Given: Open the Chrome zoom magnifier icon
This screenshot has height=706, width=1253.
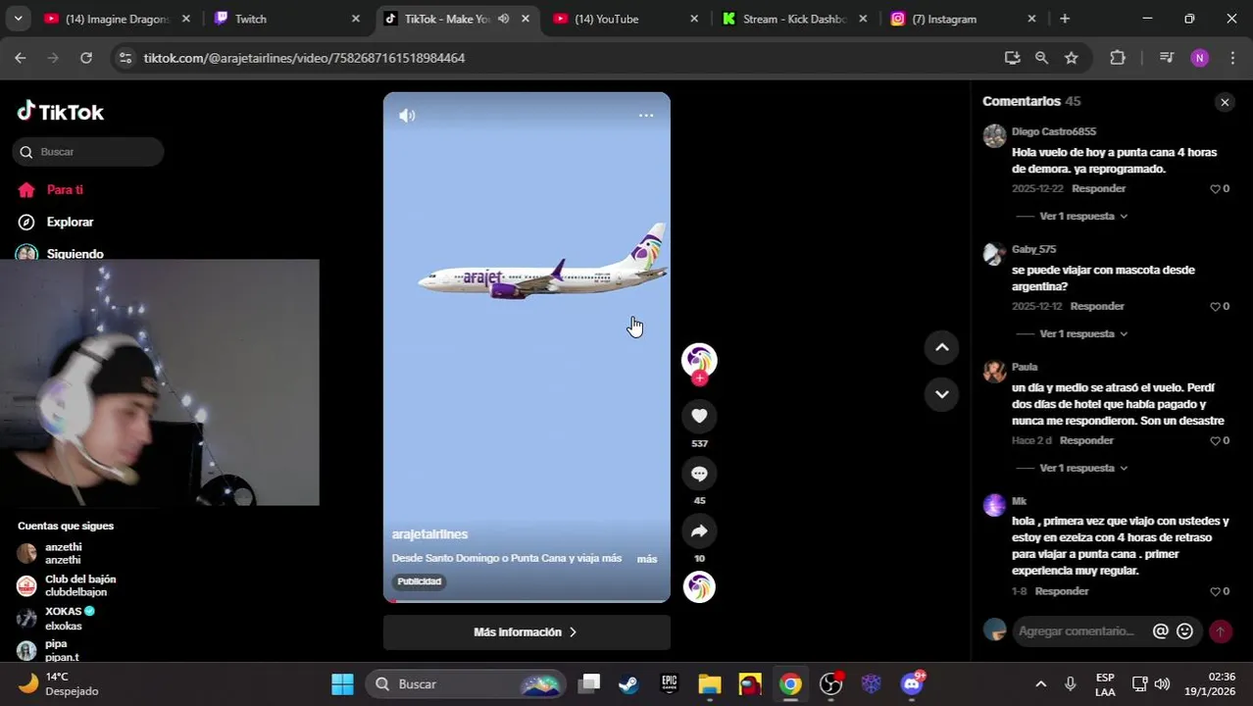Looking at the screenshot, I should pos(1041,58).
